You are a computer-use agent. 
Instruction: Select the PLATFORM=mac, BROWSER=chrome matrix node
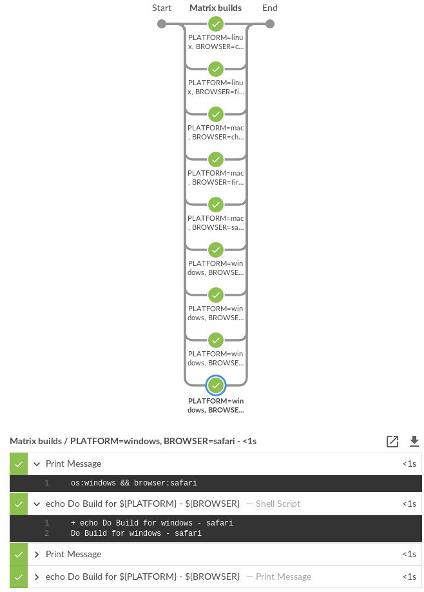coord(216,114)
